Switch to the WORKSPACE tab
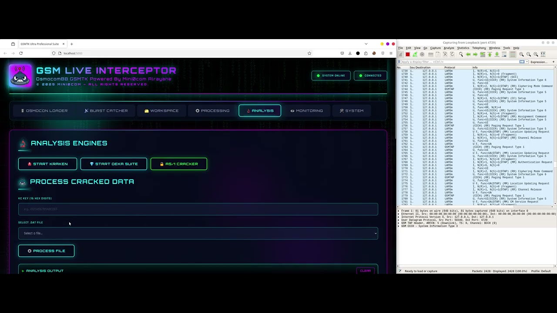 pyautogui.click(x=161, y=110)
